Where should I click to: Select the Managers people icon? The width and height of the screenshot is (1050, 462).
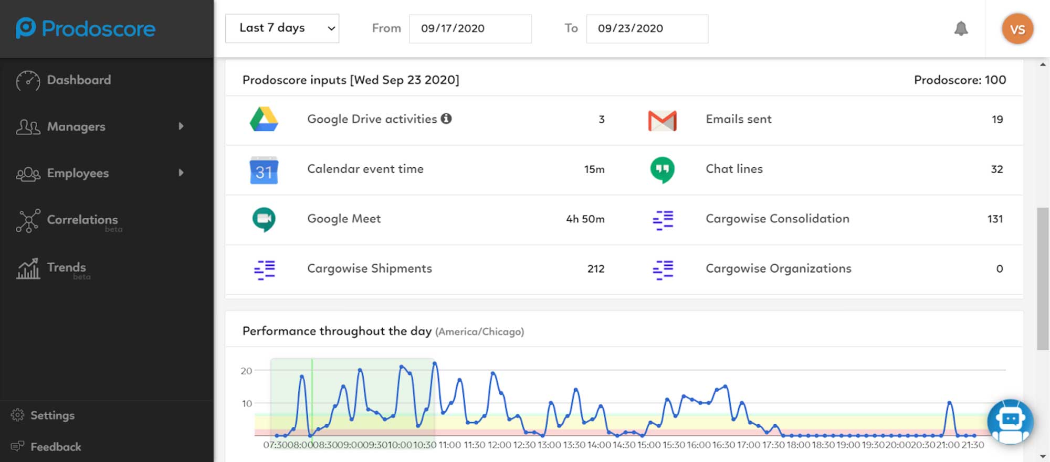click(28, 127)
